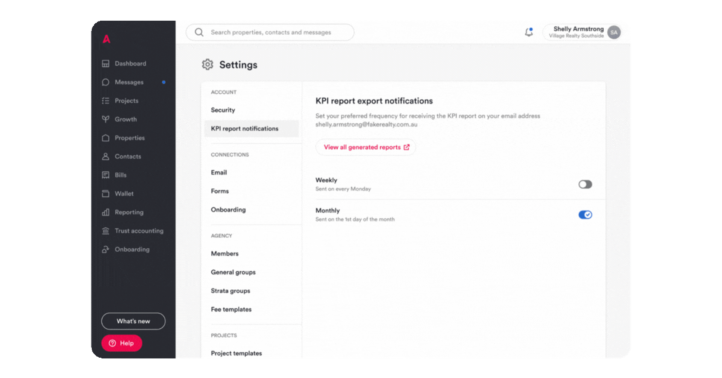Click the Wallet icon in sidebar
Viewport: 722px width, 378px height.
pyautogui.click(x=106, y=193)
